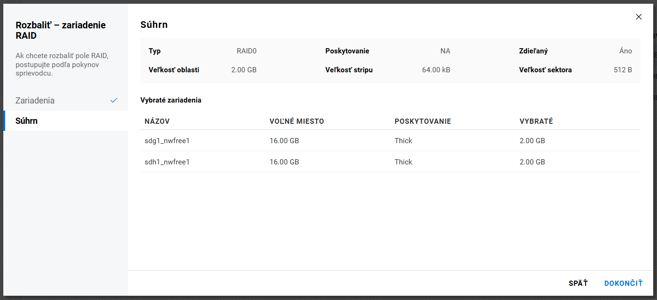The image size is (657, 300).
Task: Select the Súhrn wizard step
Action: click(x=26, y=121)
